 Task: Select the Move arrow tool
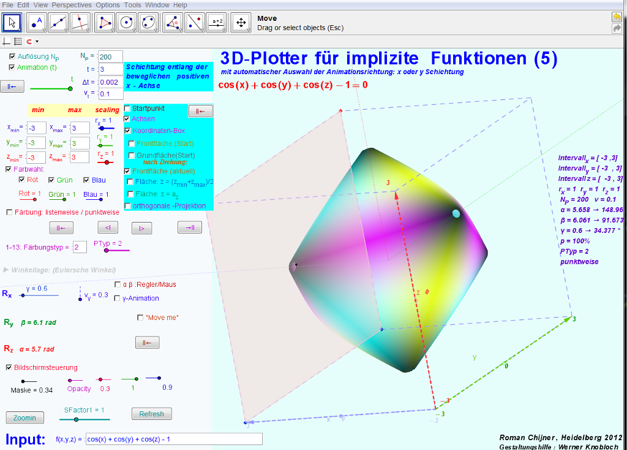coord(12,23)
